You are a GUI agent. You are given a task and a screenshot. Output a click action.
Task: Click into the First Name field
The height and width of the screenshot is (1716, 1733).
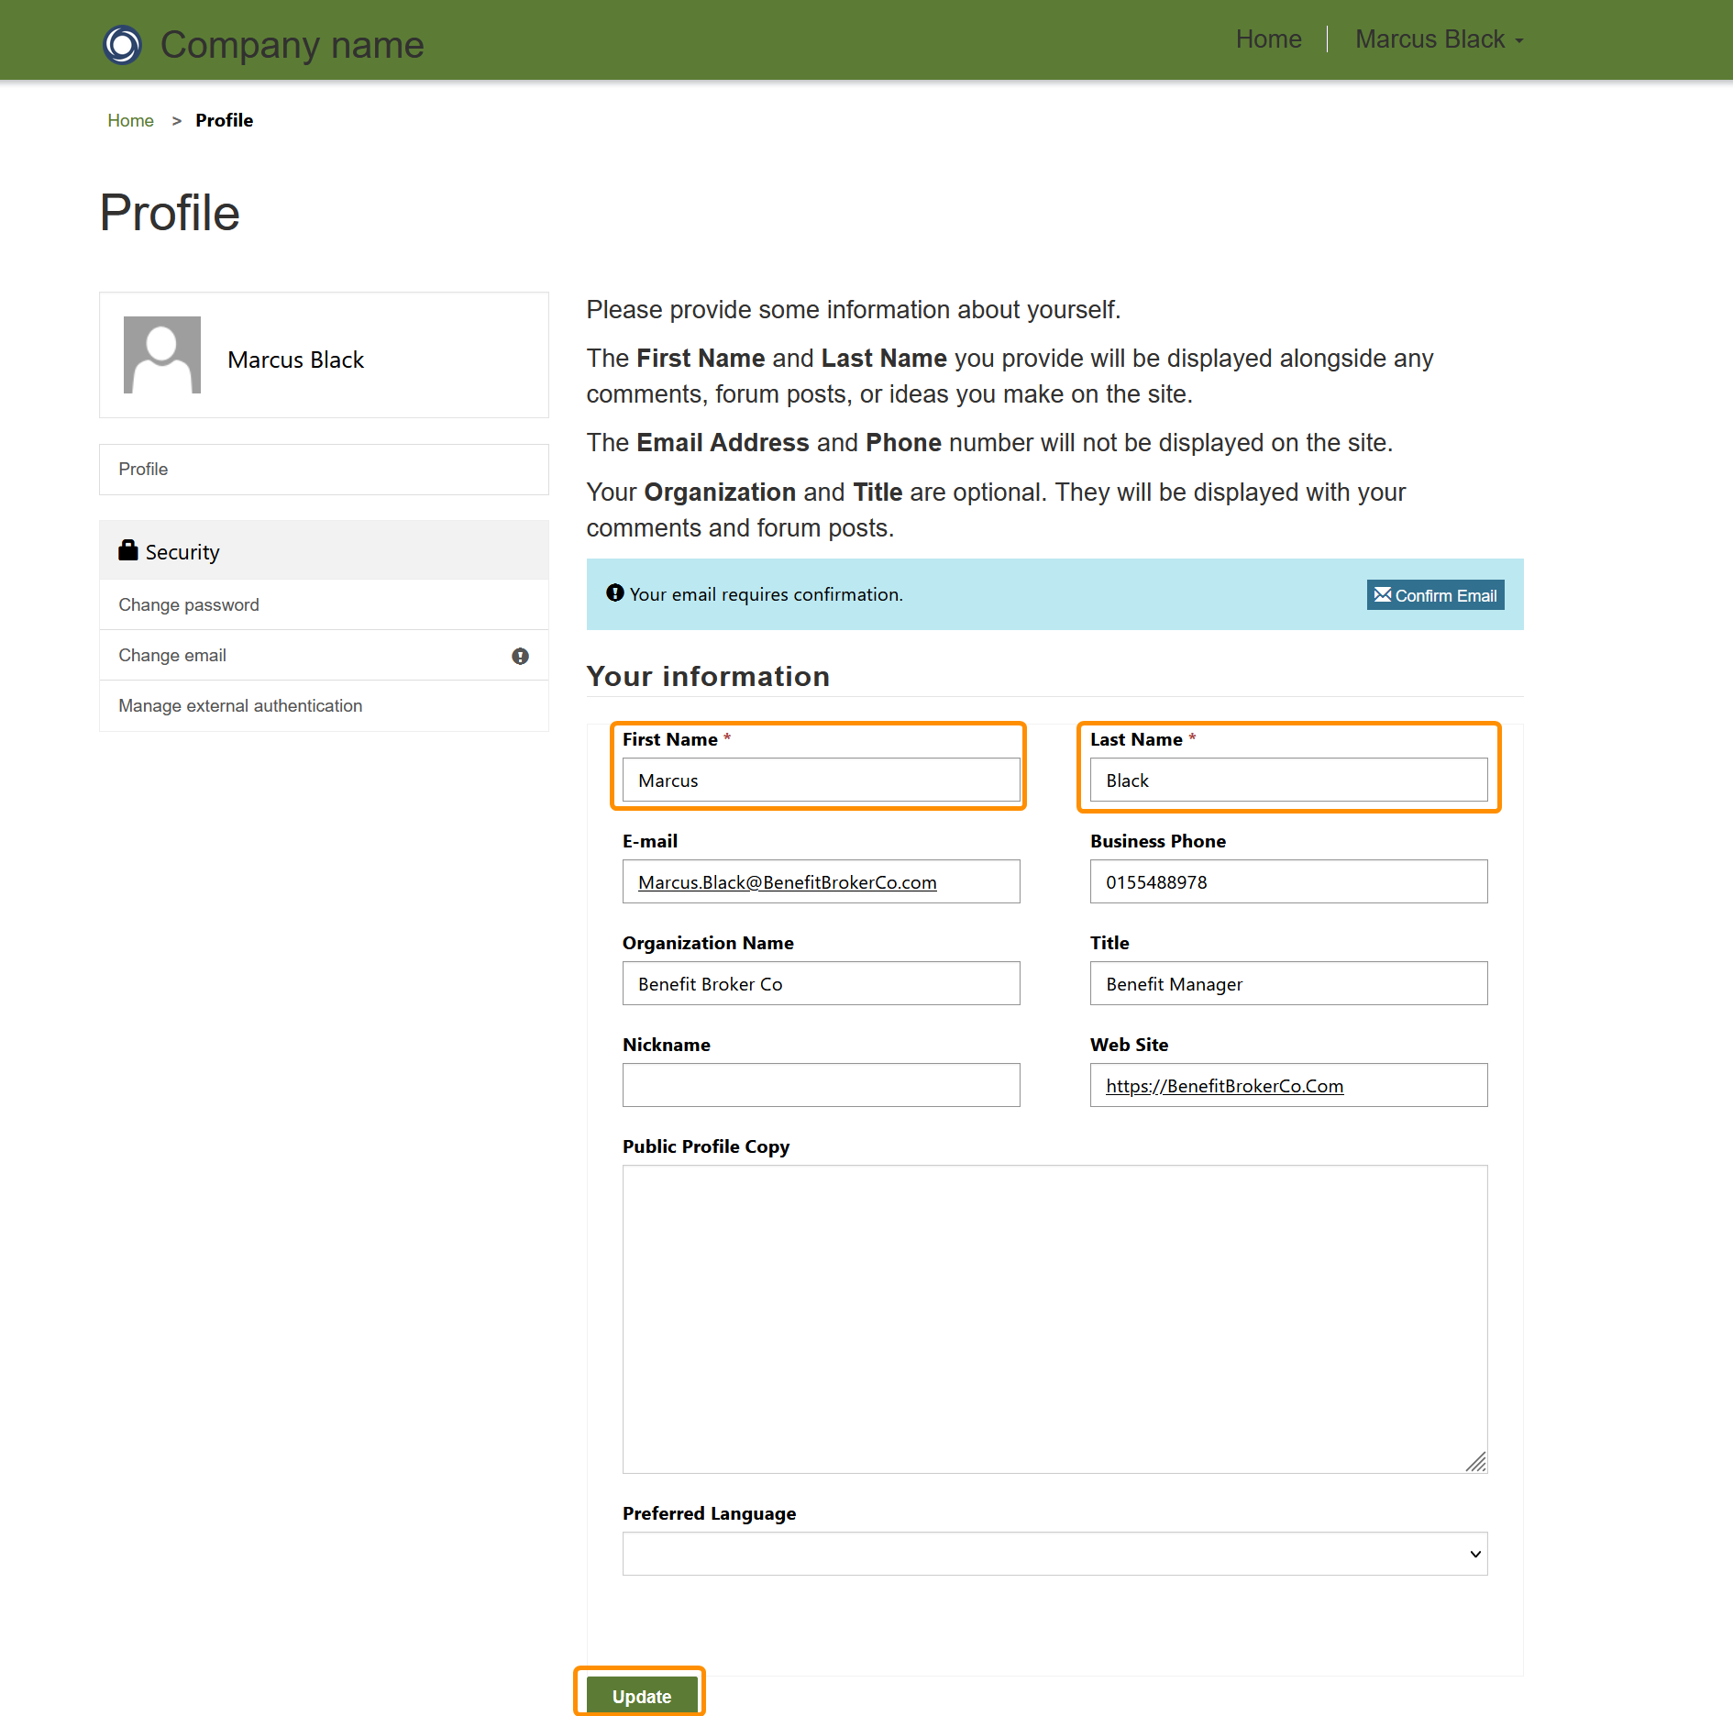click(x=821, y=781)
